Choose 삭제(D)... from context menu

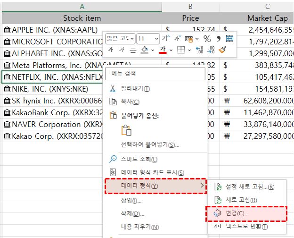[x=155, y=214]
